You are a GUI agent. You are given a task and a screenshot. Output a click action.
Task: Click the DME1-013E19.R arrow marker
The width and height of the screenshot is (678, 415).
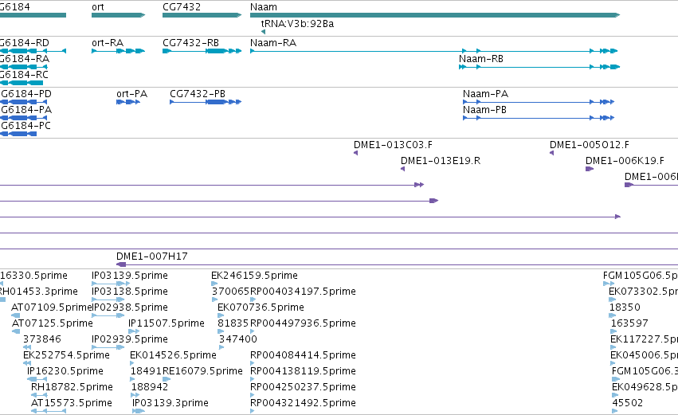(402, 169)
